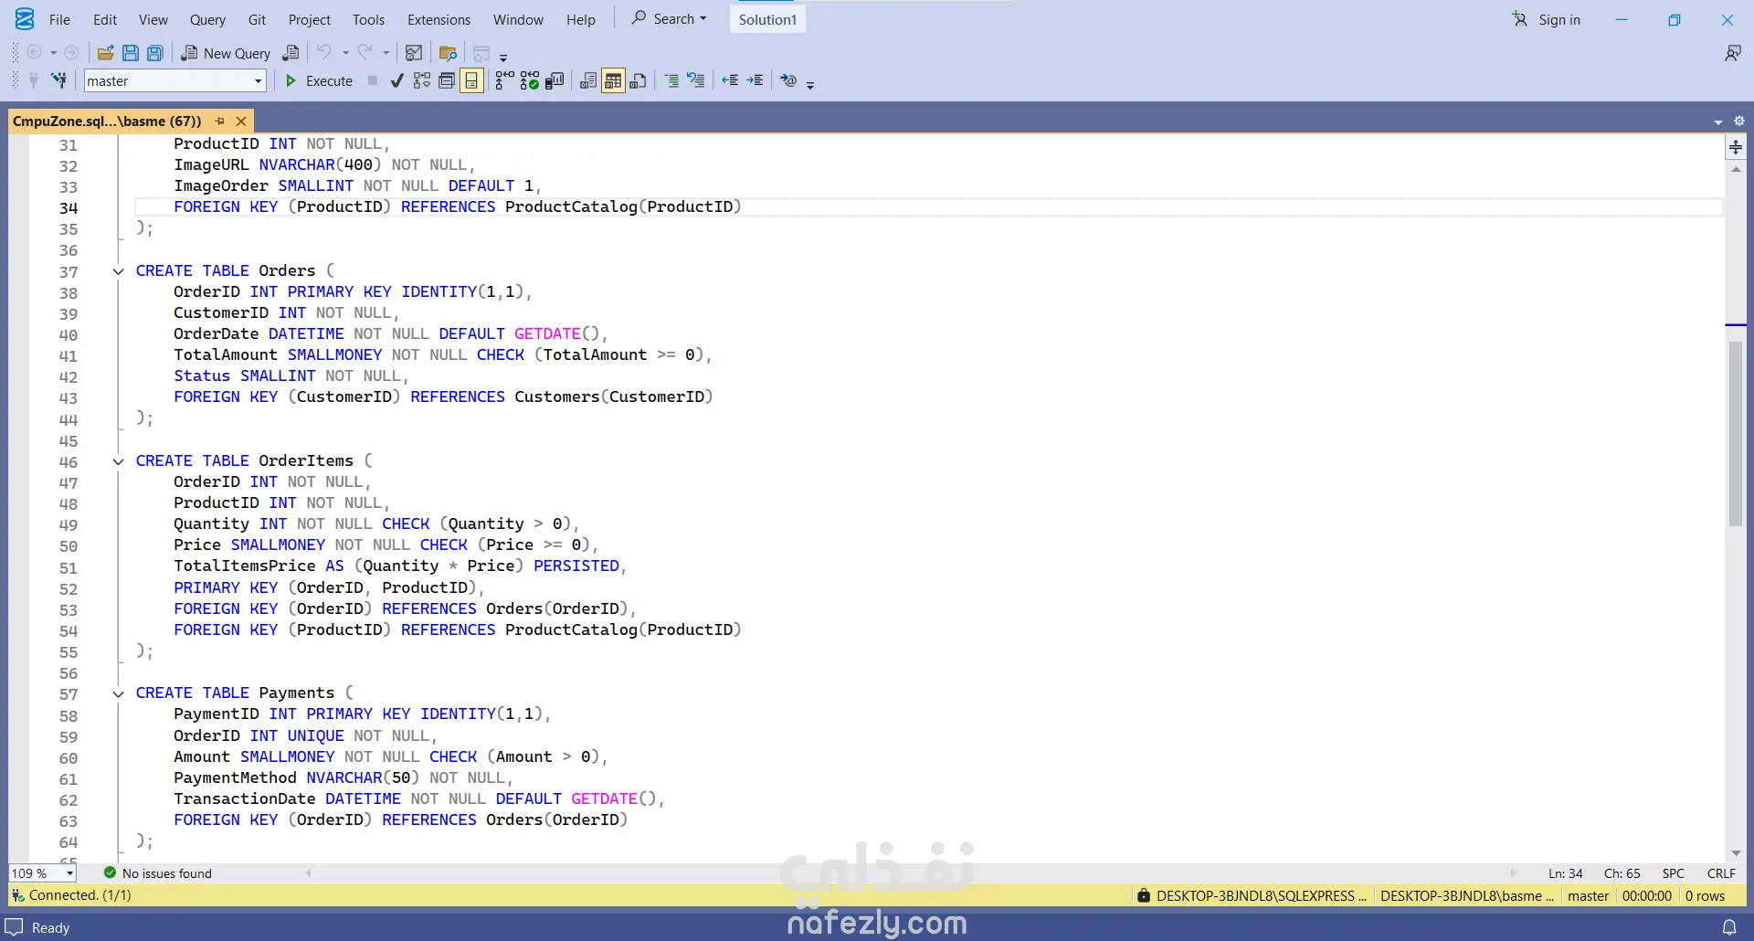Image resolution: width=1754 pixels, height=941 pixels.
Task: Click the vertical scrollbar thumb in editor
Action: [1735, 434]
